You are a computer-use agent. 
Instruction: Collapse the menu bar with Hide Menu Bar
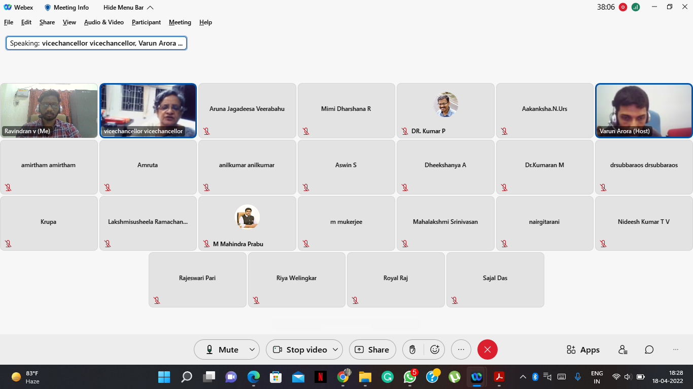tap(128, 8)
